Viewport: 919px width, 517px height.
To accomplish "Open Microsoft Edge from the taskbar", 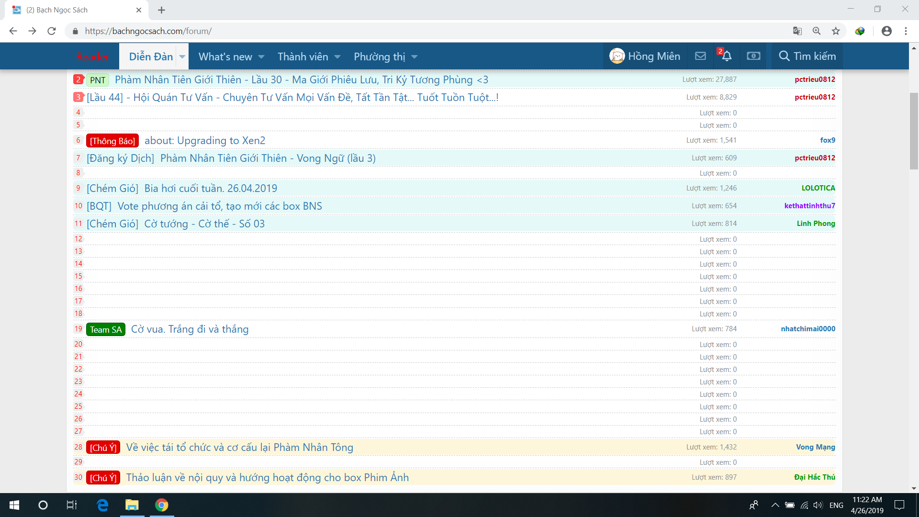I will pyautogui.click(x=102, y=505).
